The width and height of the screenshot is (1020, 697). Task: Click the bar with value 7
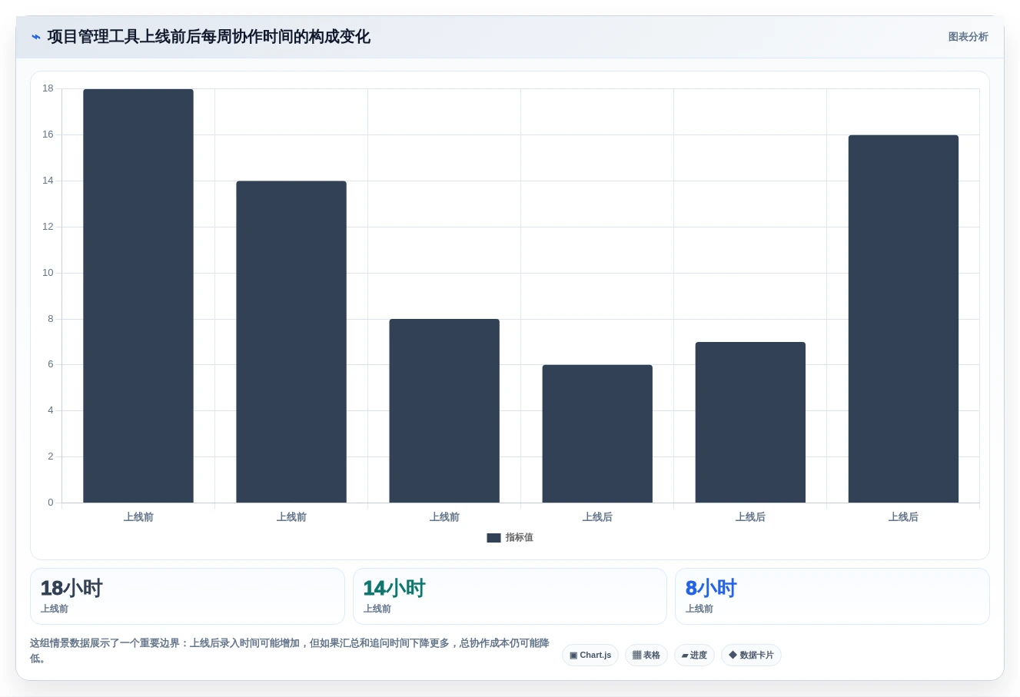750,423
